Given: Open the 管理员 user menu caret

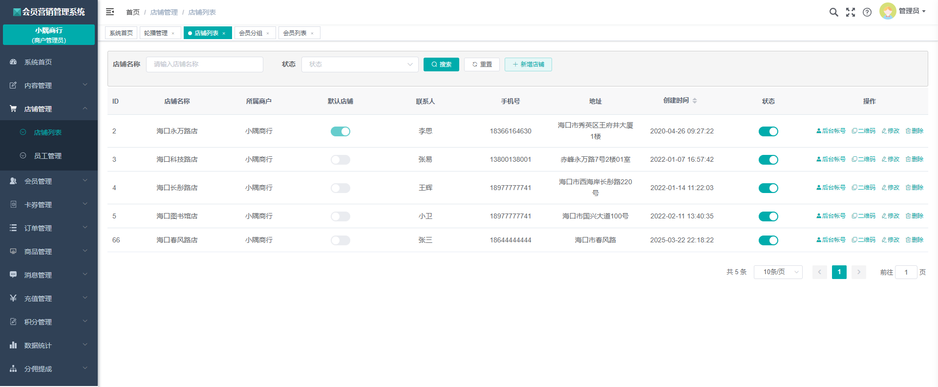Looking at the screenshot, I should tap(924, 11).
